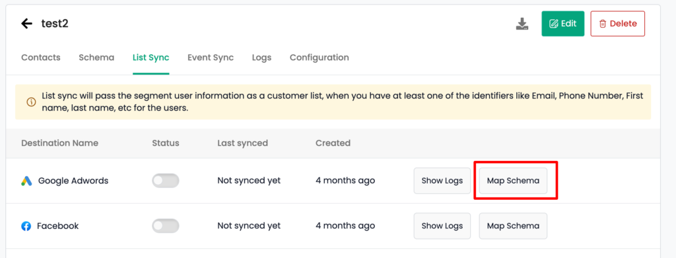Go back using the arrow beside test2

point(26,24)
